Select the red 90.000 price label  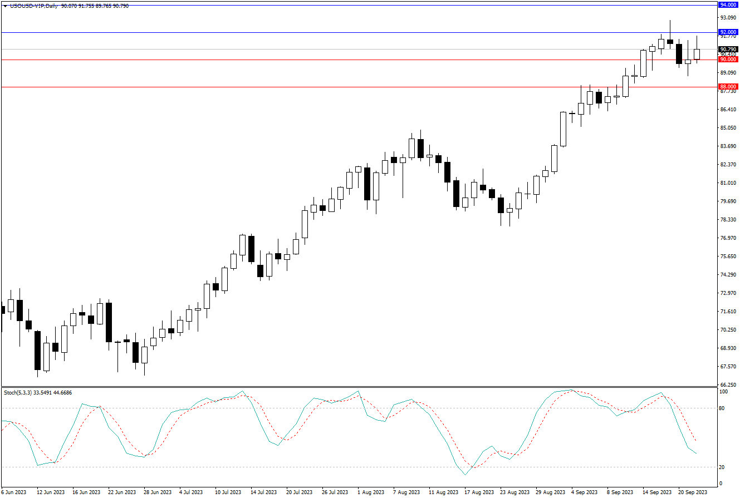pos(728,59)
